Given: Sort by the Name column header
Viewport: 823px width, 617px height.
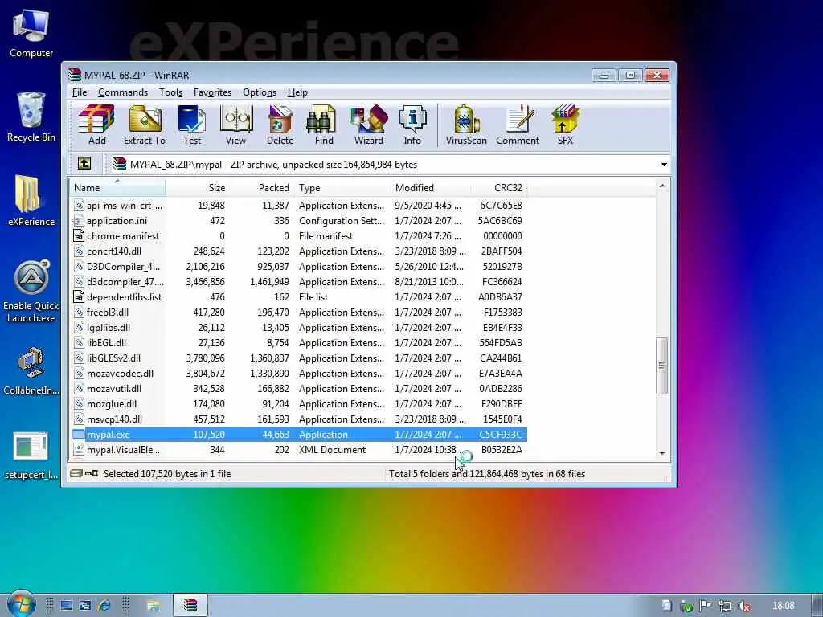Looking at the screenshot, I should (x=117, y=187).
